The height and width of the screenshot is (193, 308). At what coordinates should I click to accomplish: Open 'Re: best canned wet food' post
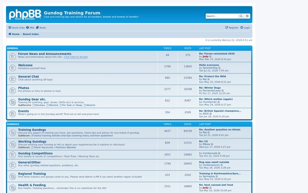216,185
